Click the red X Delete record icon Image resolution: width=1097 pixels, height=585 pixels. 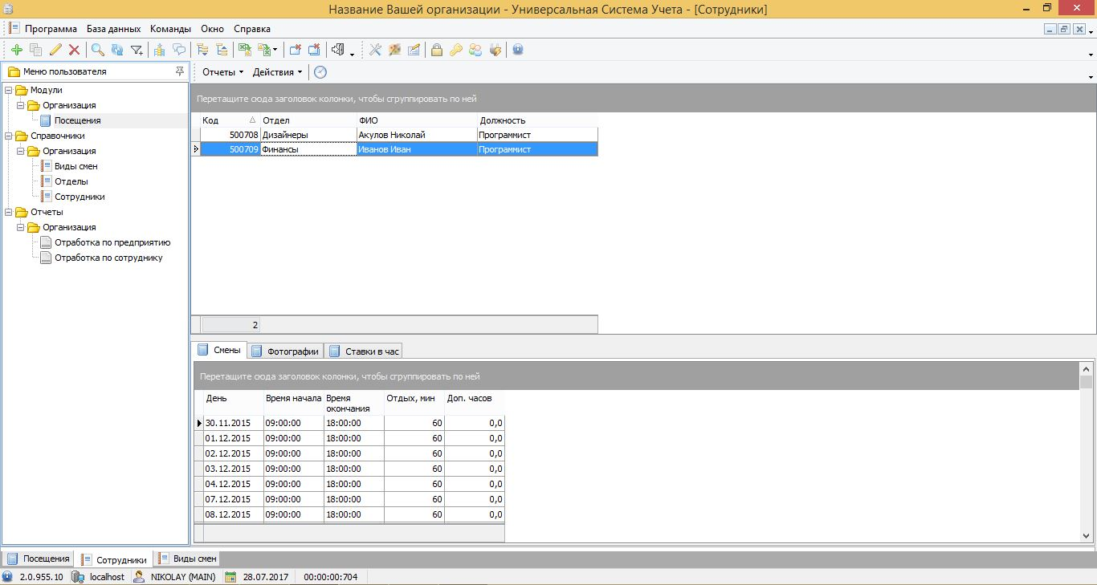pyautogui.click(x=75, y=50)
